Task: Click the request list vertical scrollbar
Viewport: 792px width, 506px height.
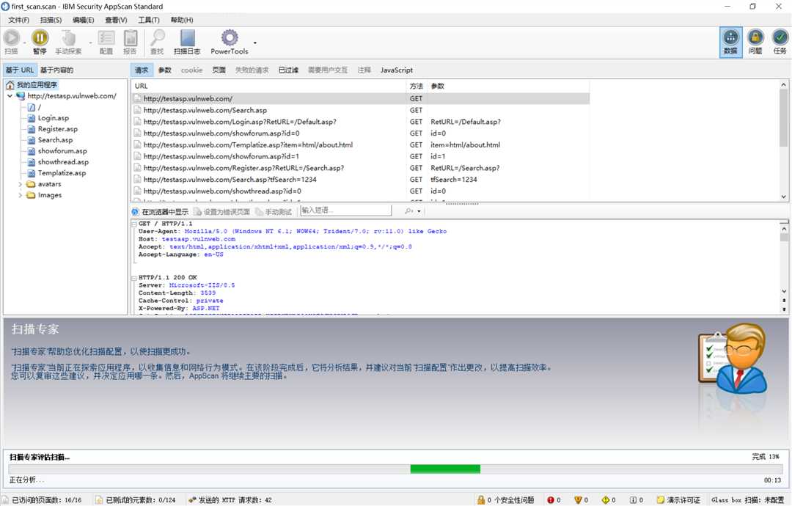Action: click(x=783, y=140)
